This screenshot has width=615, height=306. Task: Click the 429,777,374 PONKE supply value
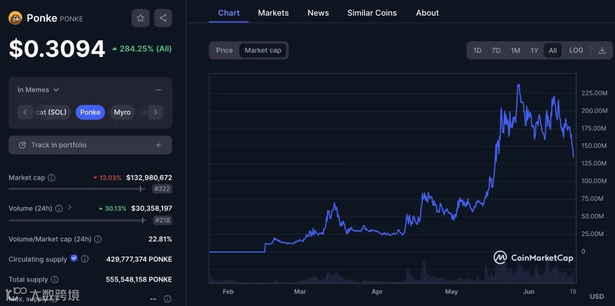[140, 259]
